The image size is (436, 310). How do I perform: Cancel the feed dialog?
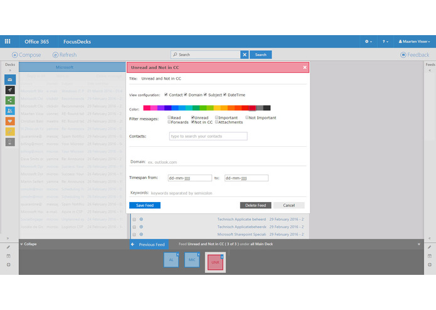[x=289, y=205]
